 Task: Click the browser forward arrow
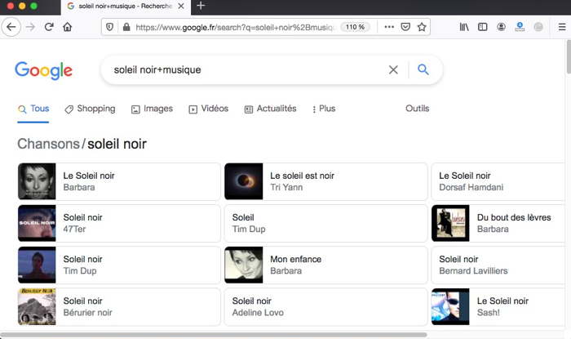(x=31, y=27)
